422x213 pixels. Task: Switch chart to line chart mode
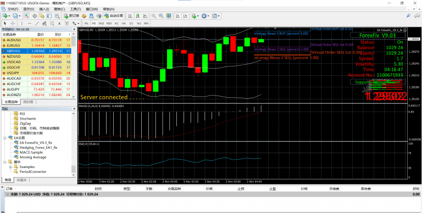tap(145, 16)
